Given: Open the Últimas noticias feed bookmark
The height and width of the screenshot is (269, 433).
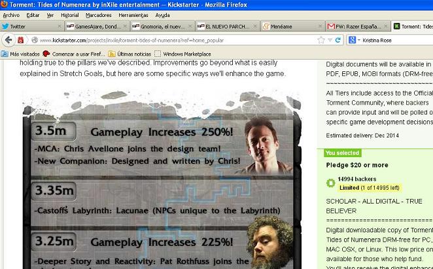Looking at the screenshot, I should pyautogui.click(x=130, y=54).
